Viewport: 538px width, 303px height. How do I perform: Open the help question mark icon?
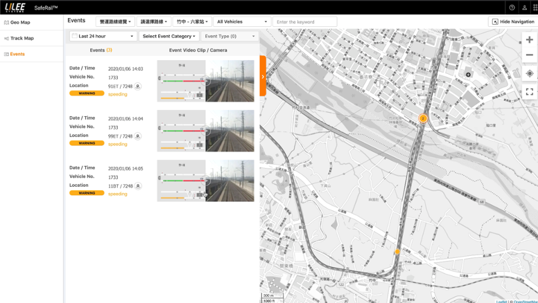click(x=512, y=8)
